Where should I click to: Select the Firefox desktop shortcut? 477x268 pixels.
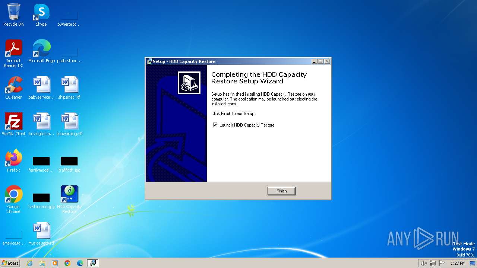tap(13, 161)
